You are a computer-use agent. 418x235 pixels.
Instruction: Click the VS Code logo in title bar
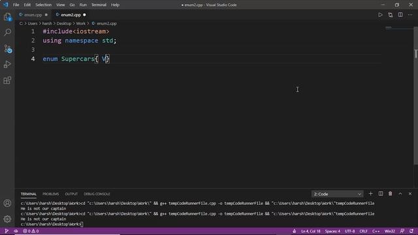(x=6, y=5)
